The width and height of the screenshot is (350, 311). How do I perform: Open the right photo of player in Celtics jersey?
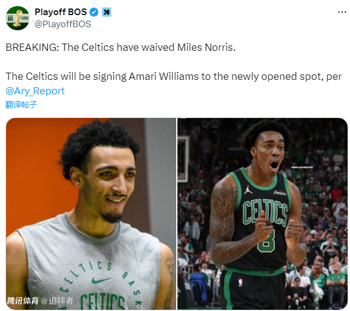point(263,214)
